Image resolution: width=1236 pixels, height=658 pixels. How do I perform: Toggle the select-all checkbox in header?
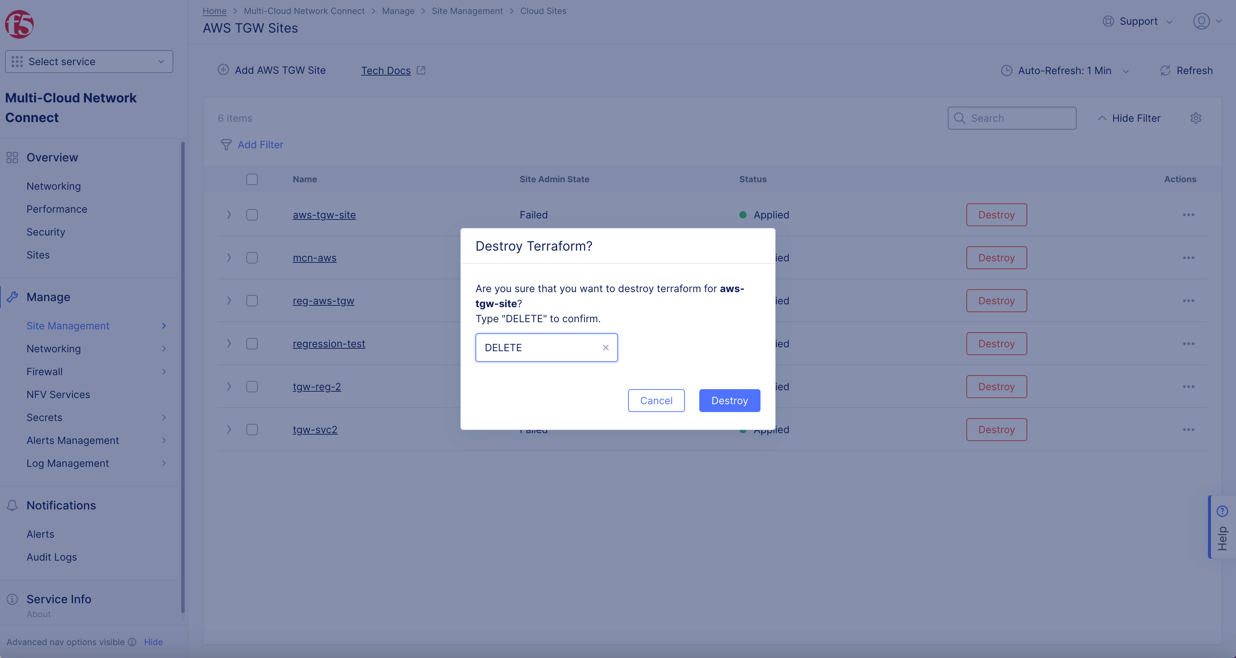(x=252, y=179)
